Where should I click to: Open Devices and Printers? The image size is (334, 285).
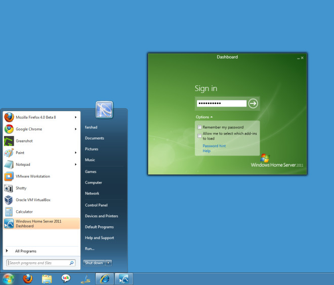[x=101, y=216]
